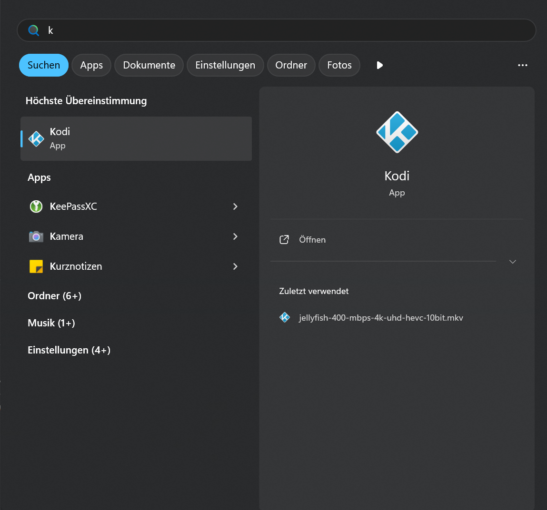Click the Öffnen action for Kodi
This screenshot has width=547, height=510.
[x=397, y=240]
